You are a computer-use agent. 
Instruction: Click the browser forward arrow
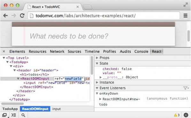[x=14, y=16]
